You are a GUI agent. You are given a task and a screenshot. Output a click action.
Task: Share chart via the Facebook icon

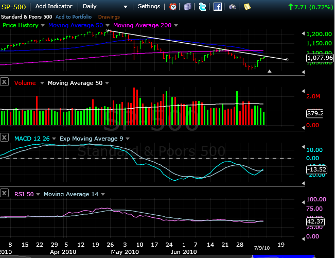pyautogui.click(x=218, y=7)
